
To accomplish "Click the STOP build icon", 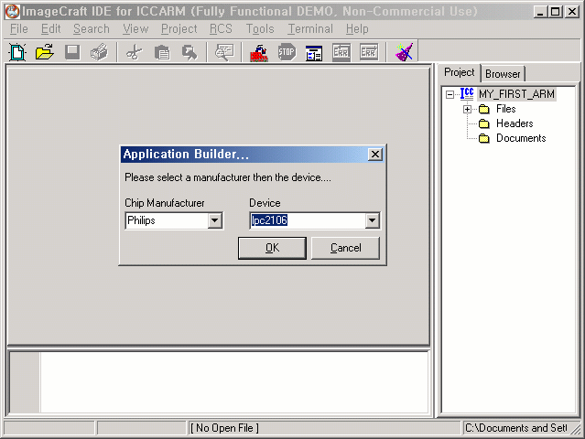I will click(x=287, y=52).
